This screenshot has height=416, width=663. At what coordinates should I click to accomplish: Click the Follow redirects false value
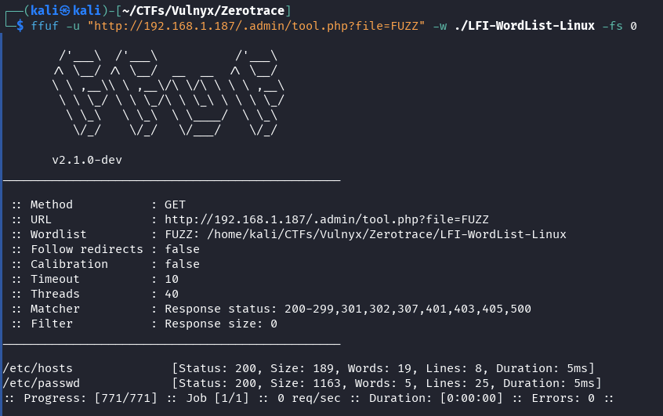pos(182,249)
